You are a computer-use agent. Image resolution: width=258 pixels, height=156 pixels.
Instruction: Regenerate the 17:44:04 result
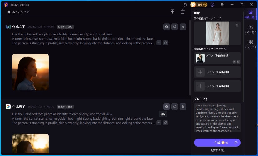175,27
